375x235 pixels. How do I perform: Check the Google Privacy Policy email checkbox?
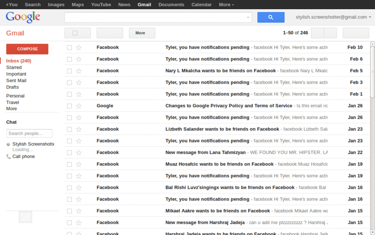click(x=69, y=106)
